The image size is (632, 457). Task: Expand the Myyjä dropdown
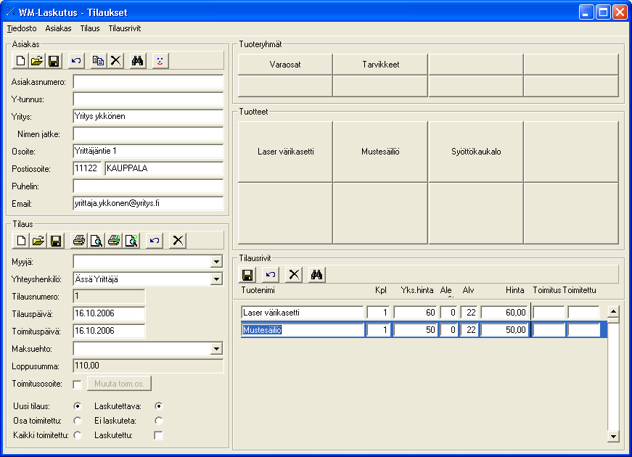tap(216, 262)
